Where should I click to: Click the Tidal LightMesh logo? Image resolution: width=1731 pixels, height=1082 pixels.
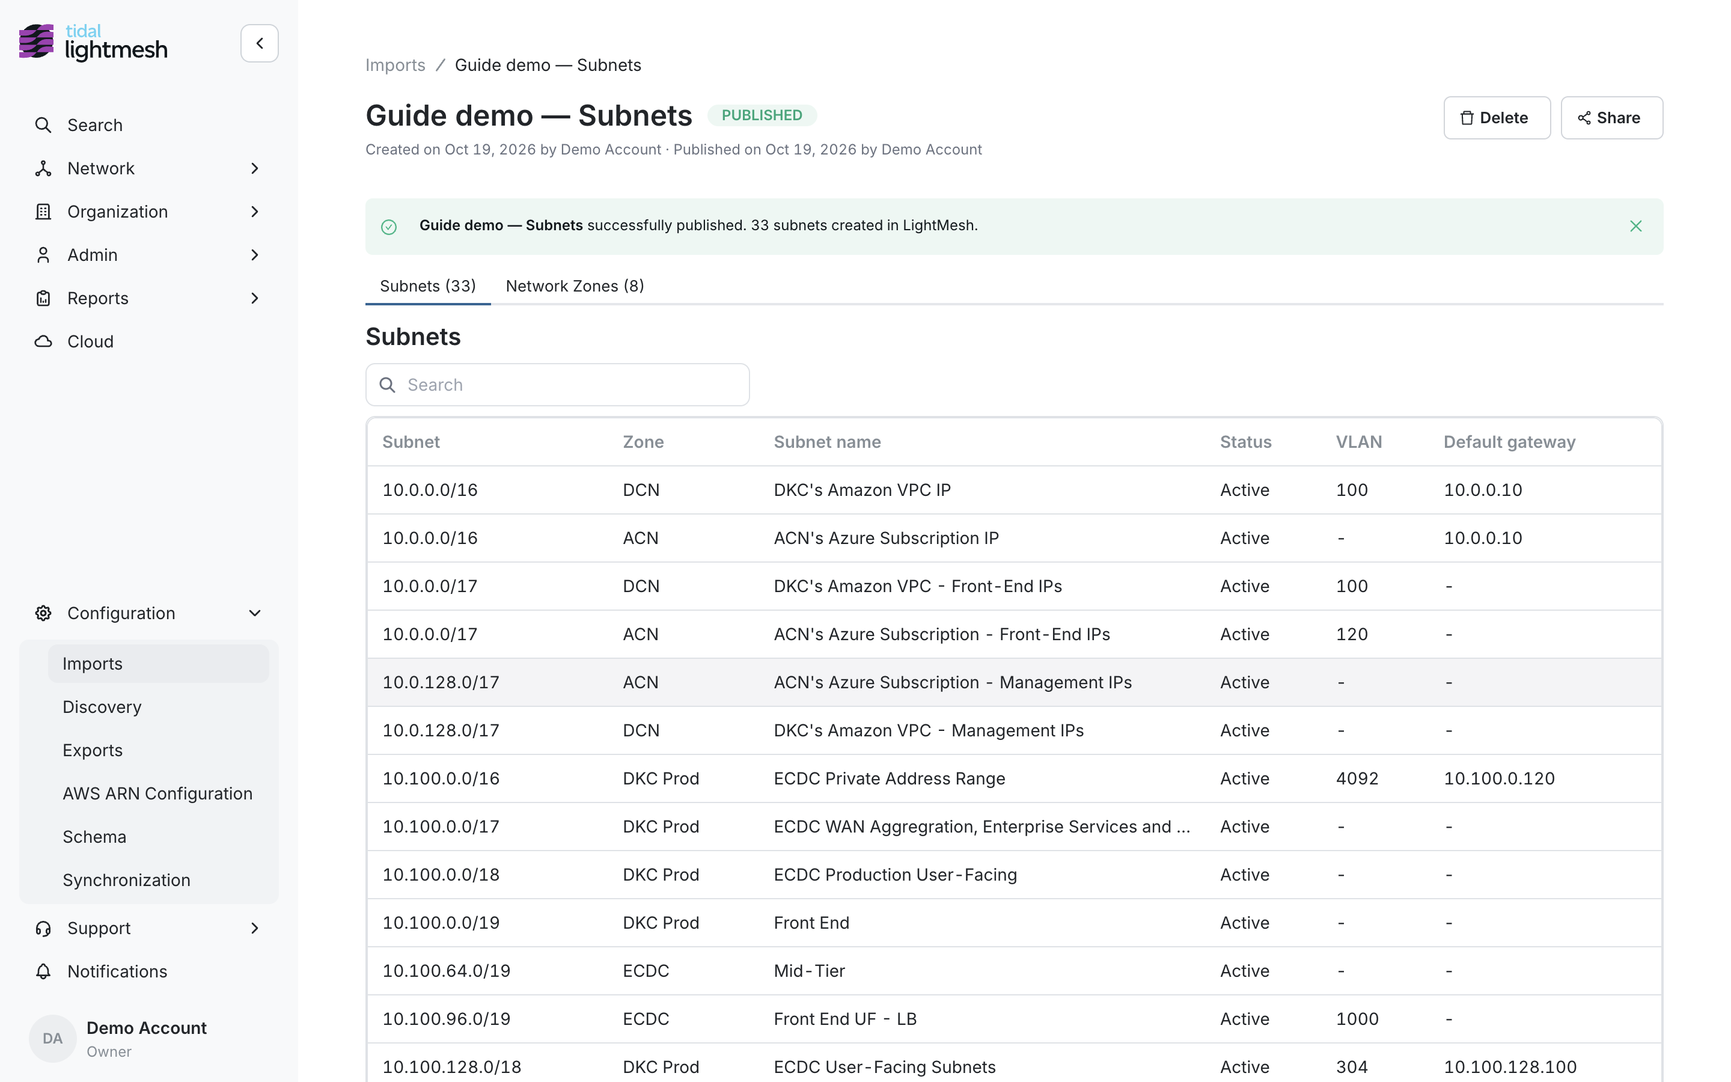(93, 42)
